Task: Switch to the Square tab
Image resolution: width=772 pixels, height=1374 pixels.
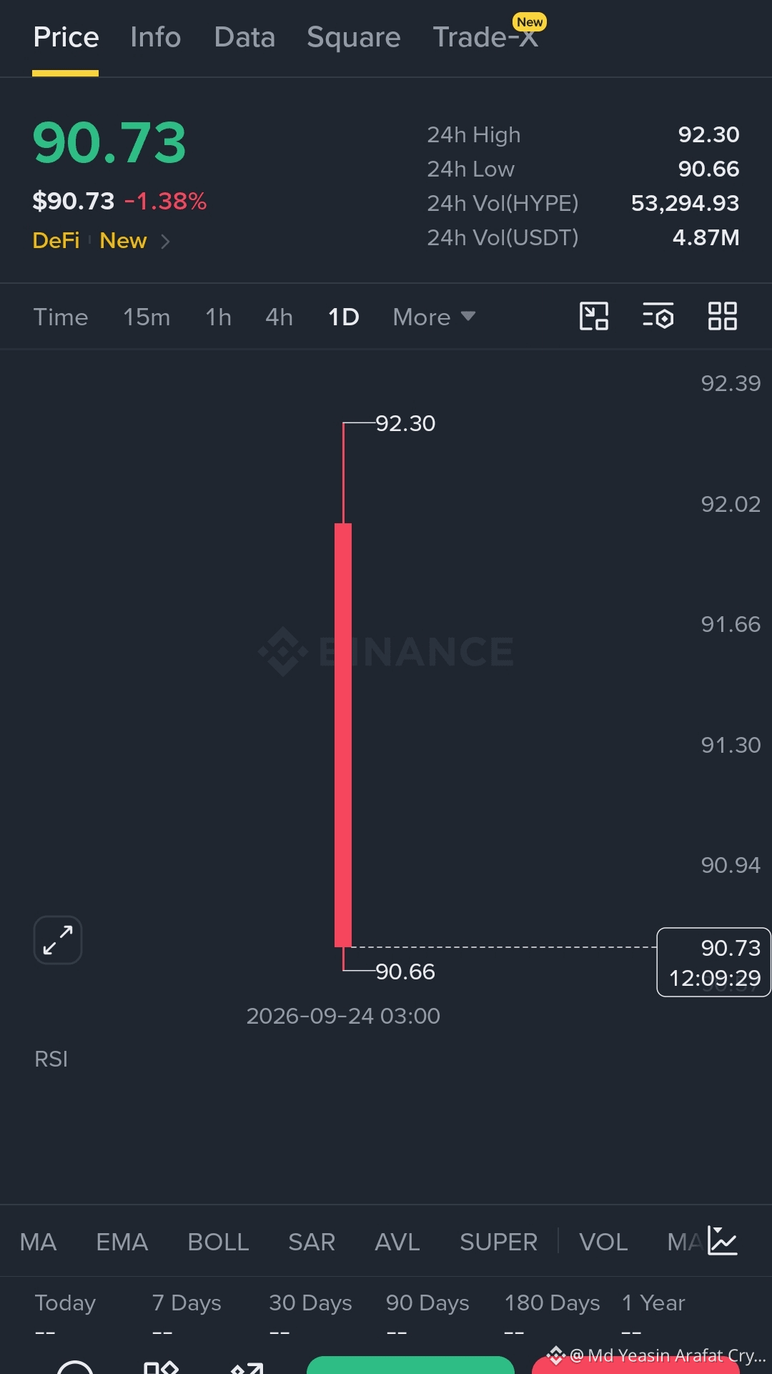Action: click(x=353, y=37)
